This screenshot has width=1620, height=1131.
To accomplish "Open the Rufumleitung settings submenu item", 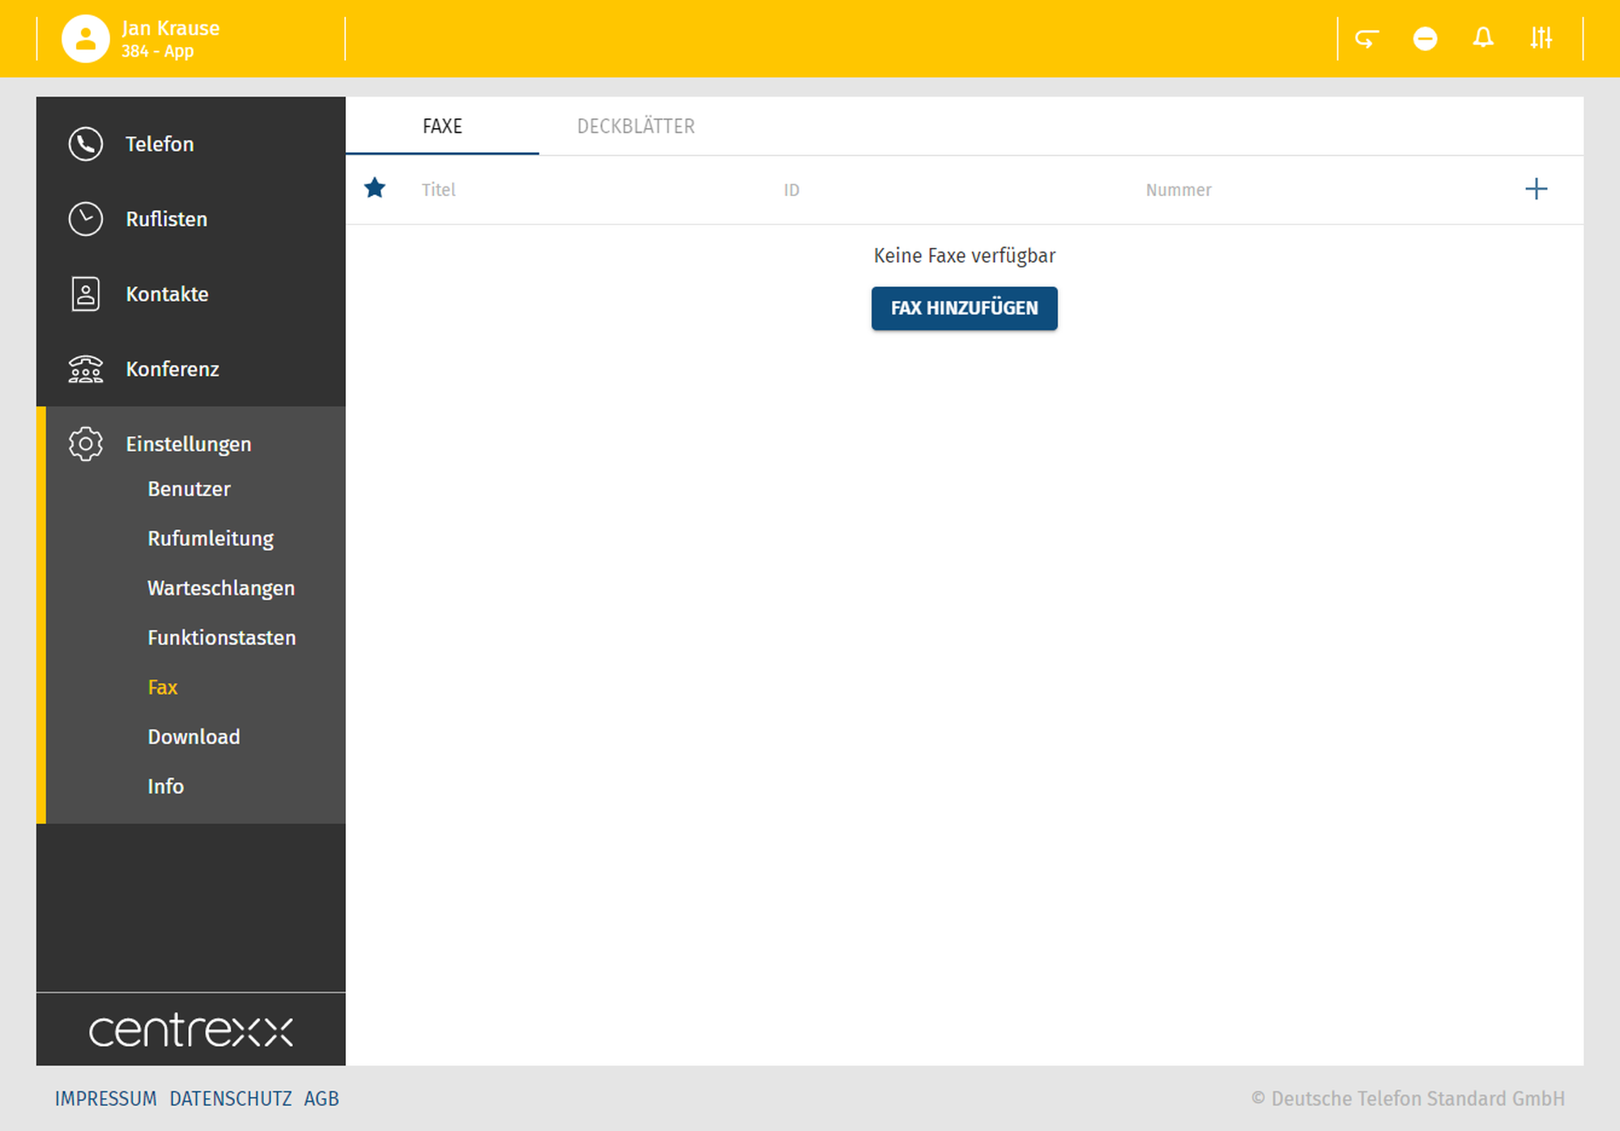I will 211,539.
